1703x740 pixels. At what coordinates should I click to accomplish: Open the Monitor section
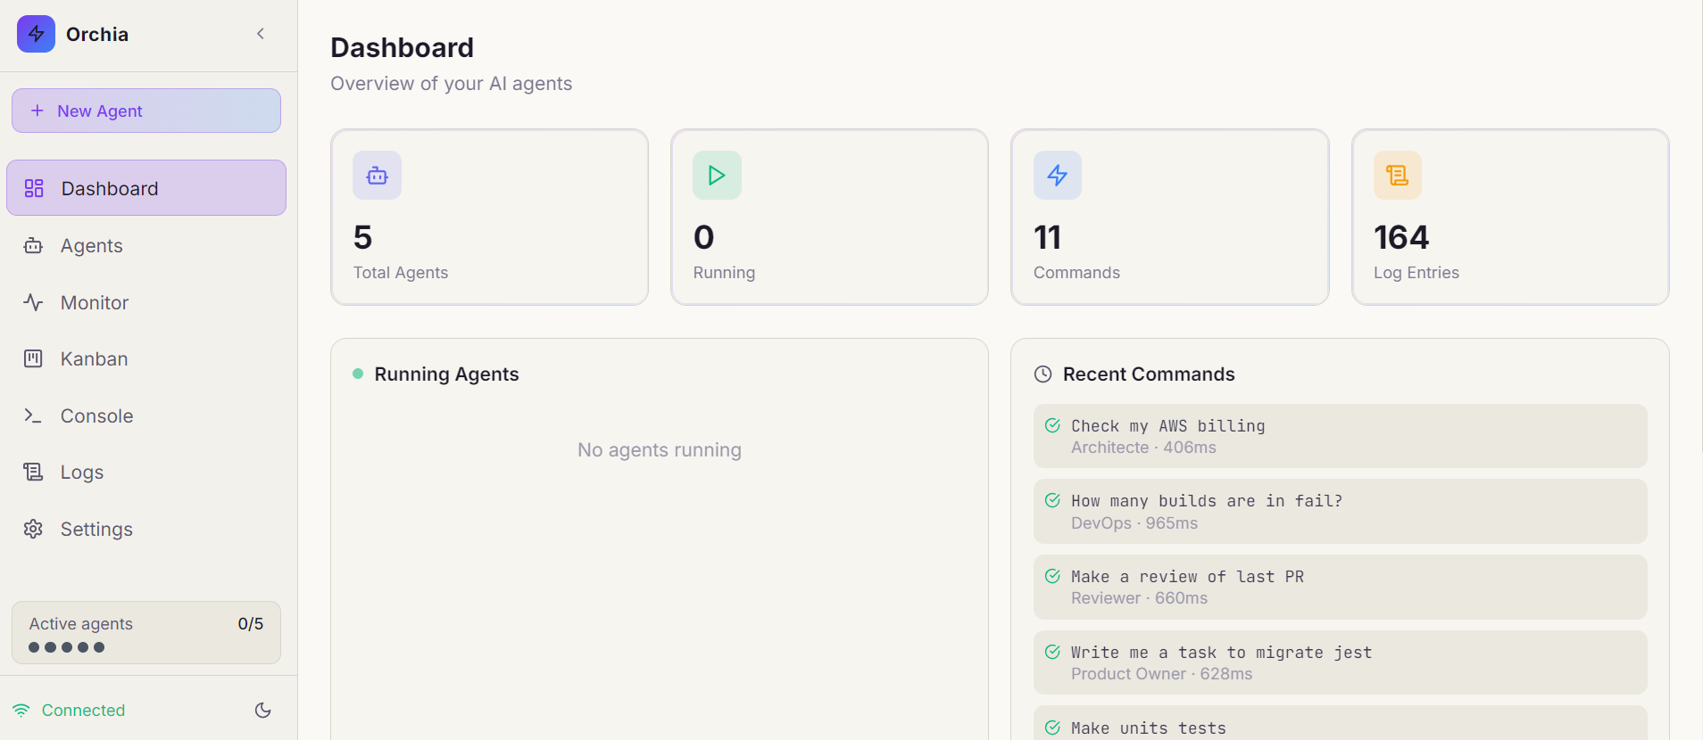(x=146, y=302)
